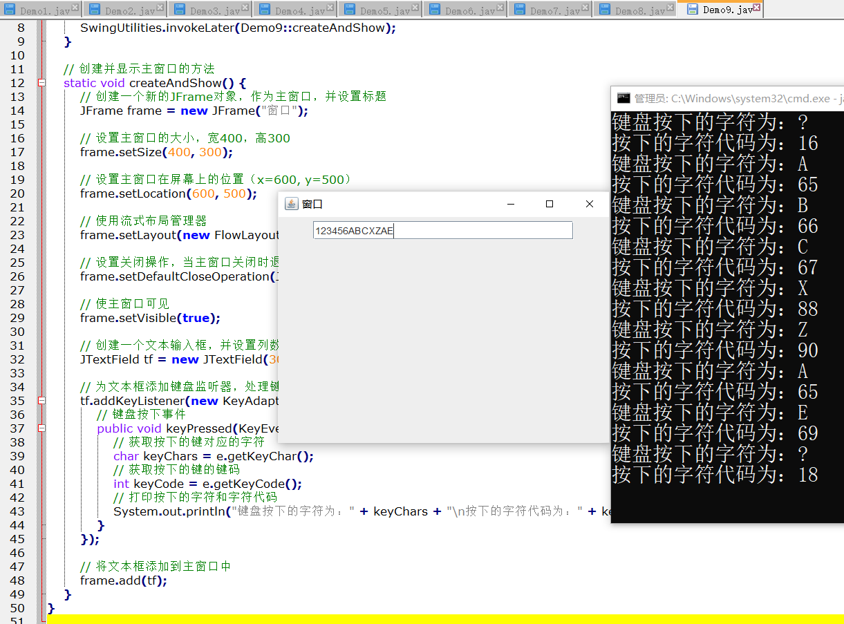Switch to the Demo2.java tab
Image resolution: width=844 pixels, height=624 pixels.
point(129,10)
